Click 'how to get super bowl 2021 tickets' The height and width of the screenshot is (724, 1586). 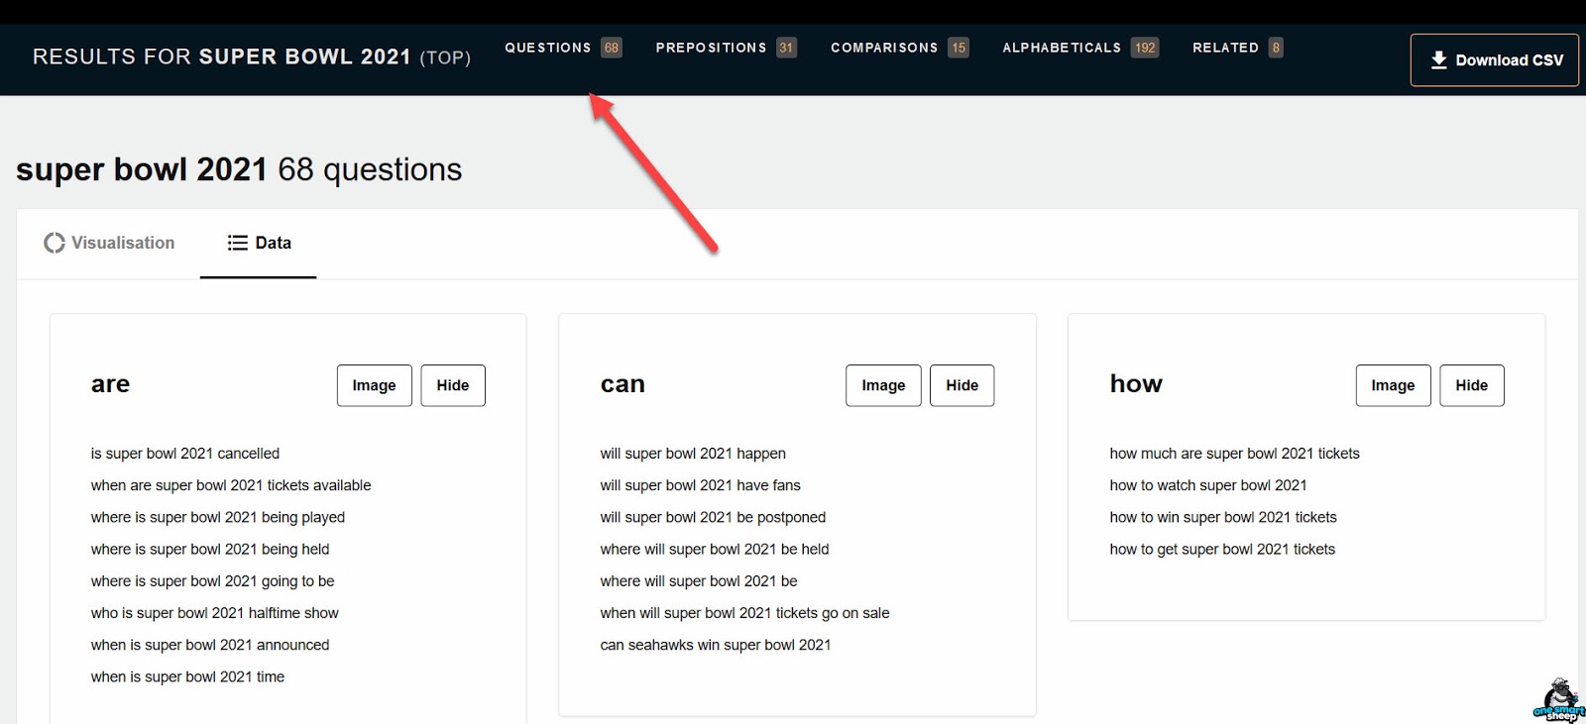coord(1222,549)
